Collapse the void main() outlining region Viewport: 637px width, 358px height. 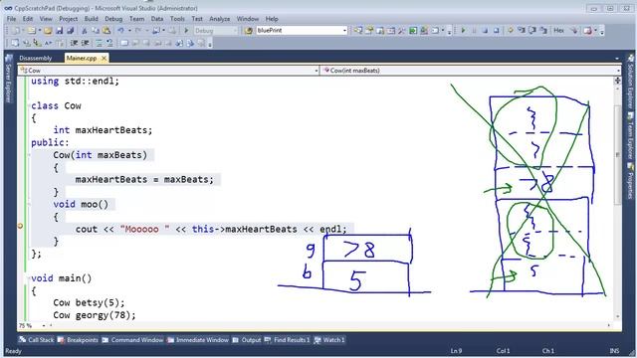coord(29,278)
